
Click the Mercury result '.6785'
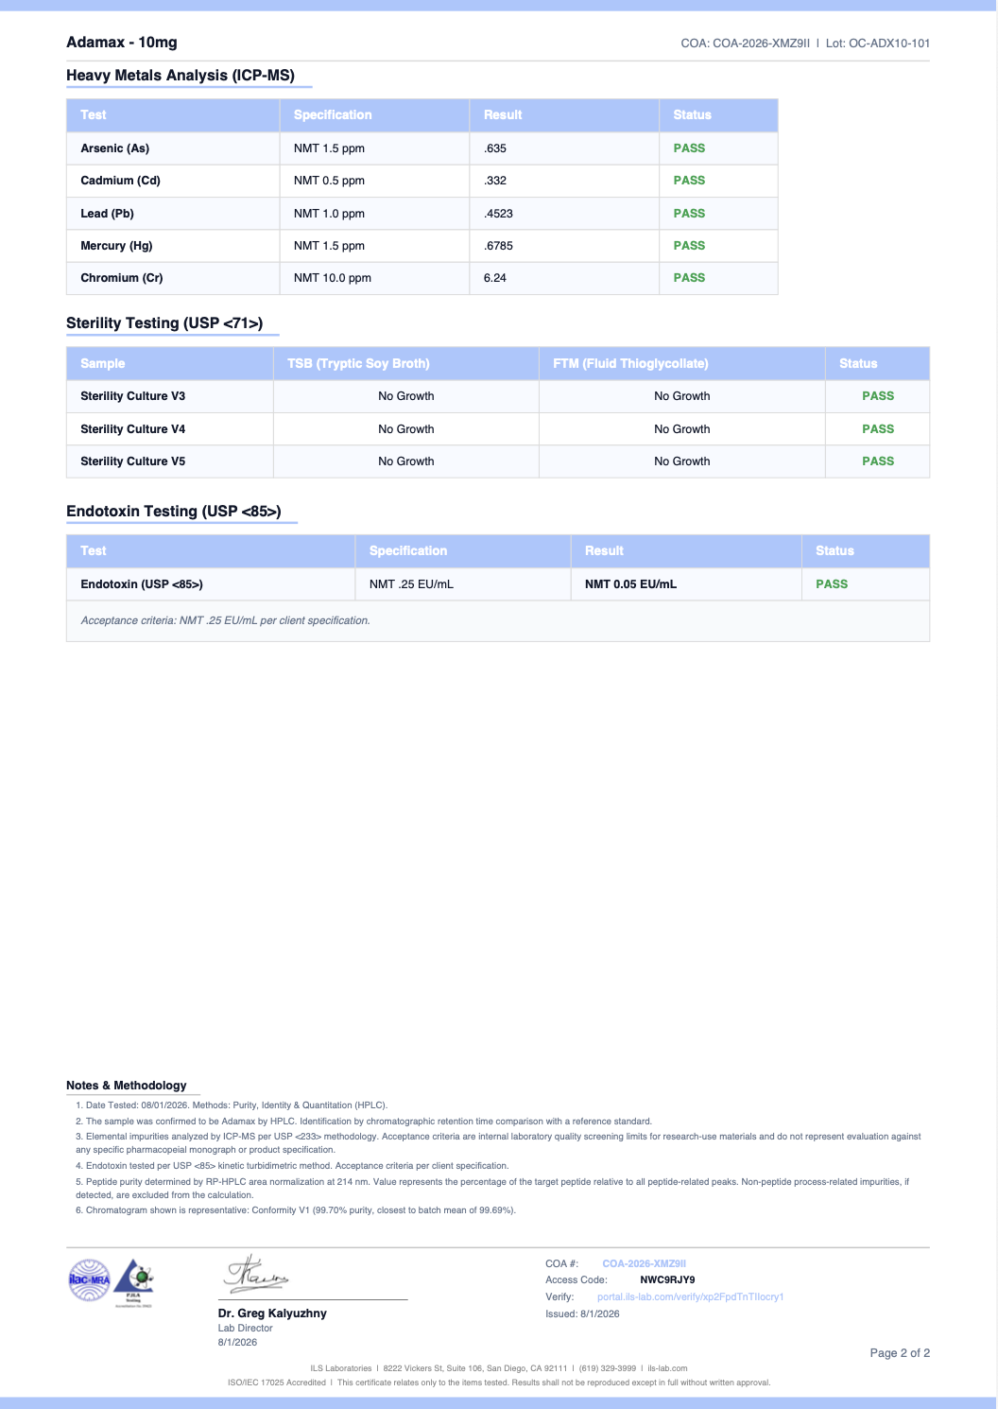498,246
